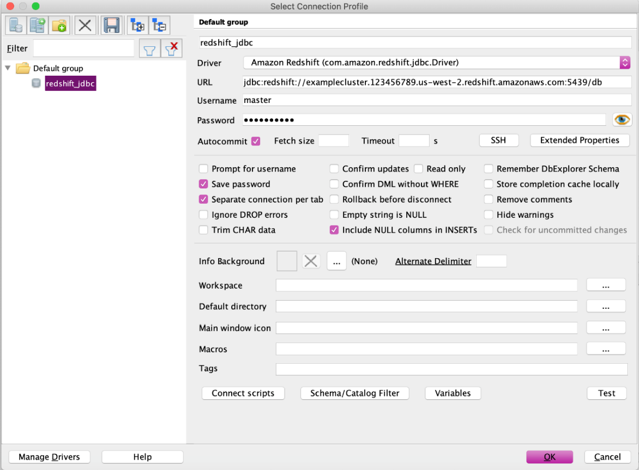The width and height of the screenshot is (639, 470).
Task: Create a new profile group folder
Action: pos(59,25)
